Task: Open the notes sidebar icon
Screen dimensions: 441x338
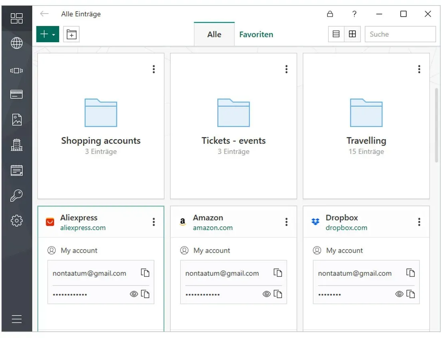Action: 17,170
